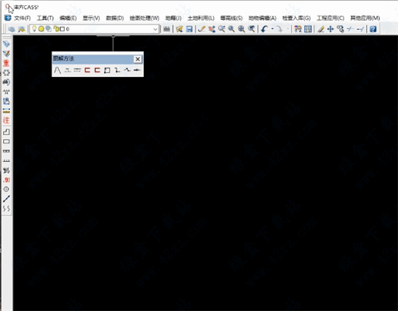Click the save (floppy disk) toolbar icon
This screenshot has width=398, height=311.
189,30
